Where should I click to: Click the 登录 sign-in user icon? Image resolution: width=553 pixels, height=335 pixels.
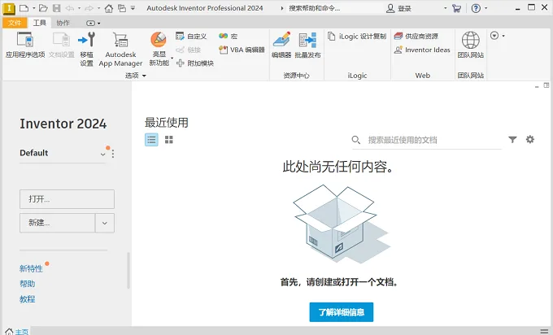[x=390, y=8]
